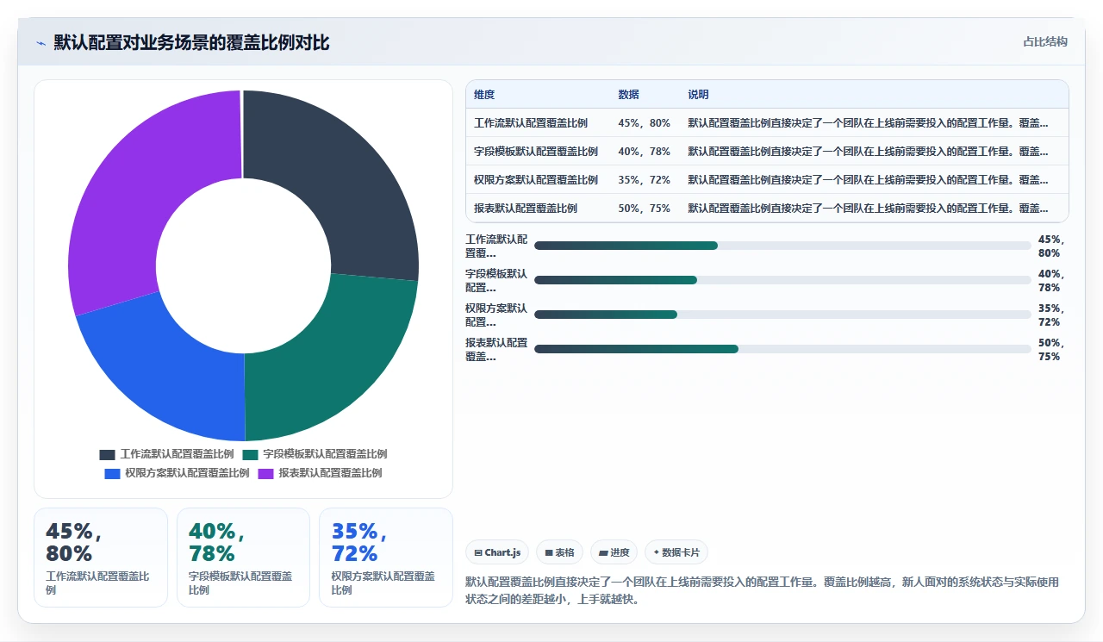Click the 说明 column header
Screen dimensions: 1103x642
pyautogui.click(x=698, y=95)
